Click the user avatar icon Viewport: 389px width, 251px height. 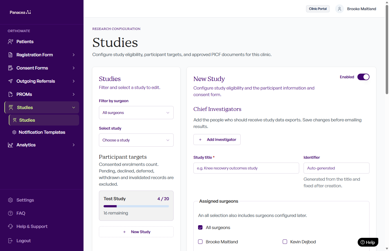[x=340, y=9]
